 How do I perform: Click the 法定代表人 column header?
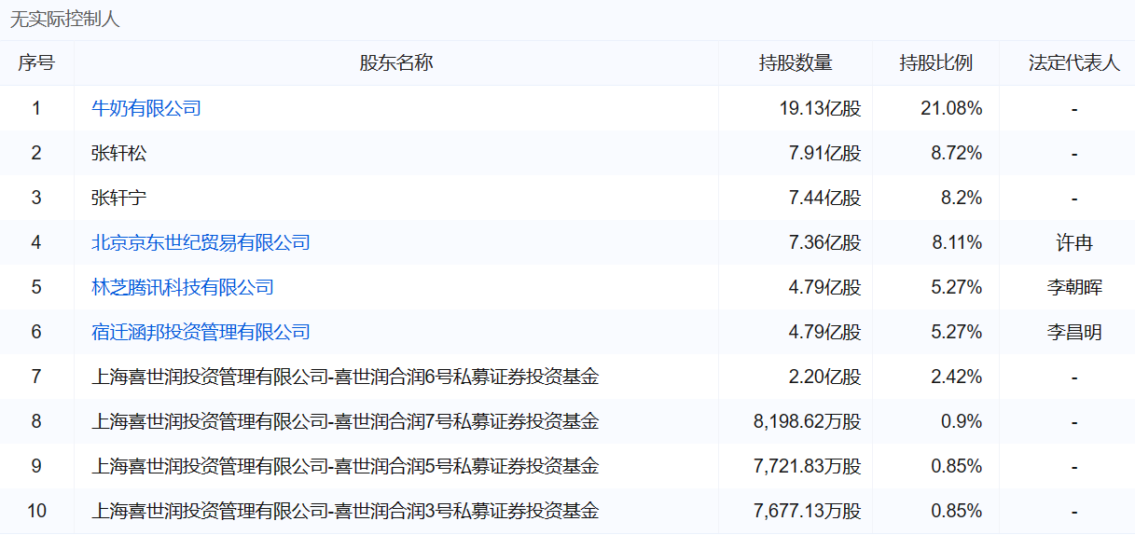coord(1074,63)
